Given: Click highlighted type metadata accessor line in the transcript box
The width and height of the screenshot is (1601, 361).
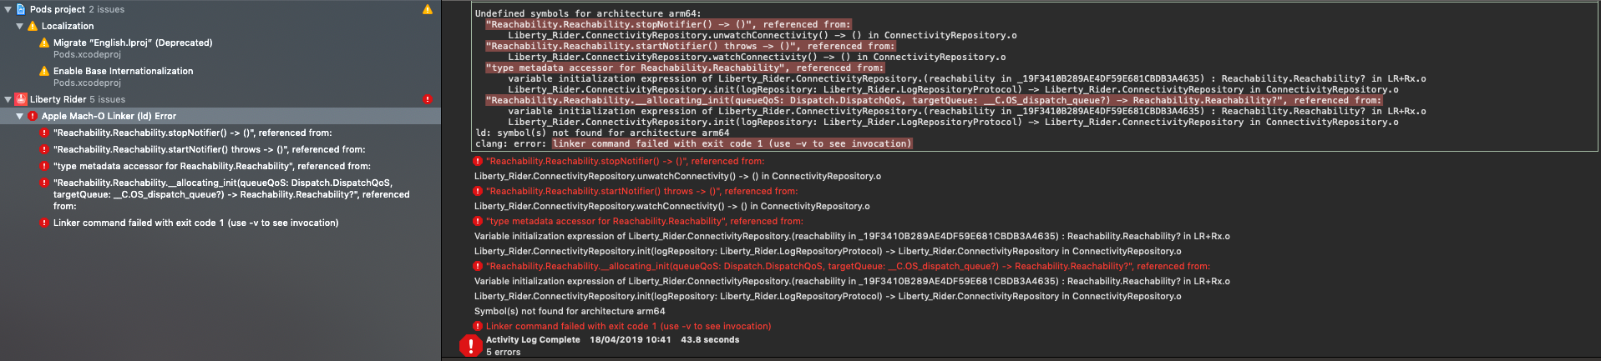Looking at the screenshot, I should click(685, 68).
